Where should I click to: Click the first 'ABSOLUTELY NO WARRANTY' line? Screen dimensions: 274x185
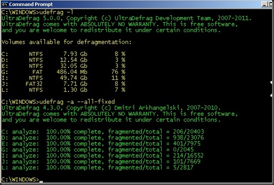(x=120, y=24)
